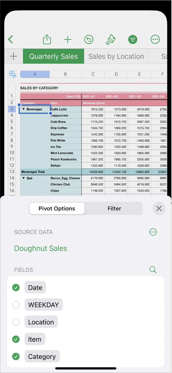Select column A header

[35, 74]
